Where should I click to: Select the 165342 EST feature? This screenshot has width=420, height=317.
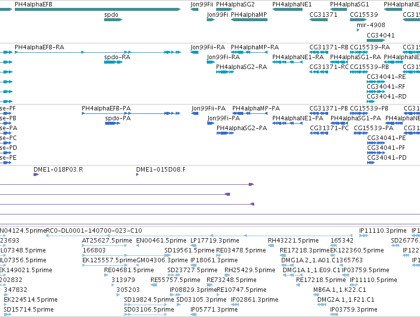tap(334, 246)
